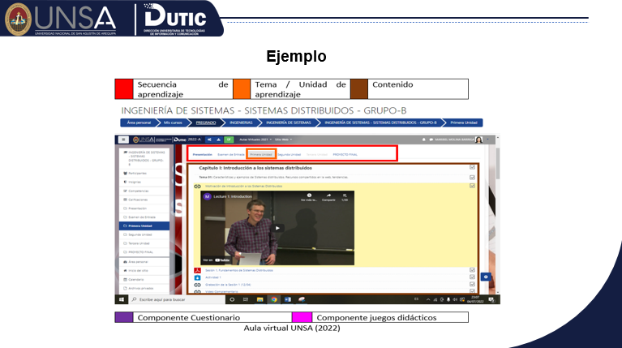Click the Ver en YouTube logo
This screenshot has width=622, height=348.
(x=222, y=260)
